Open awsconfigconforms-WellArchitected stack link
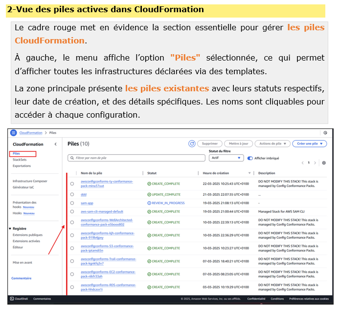340x309 pixels. tap(107, 223)
